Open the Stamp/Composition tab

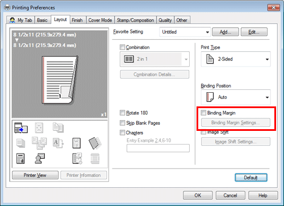click(x=135, y=20)
